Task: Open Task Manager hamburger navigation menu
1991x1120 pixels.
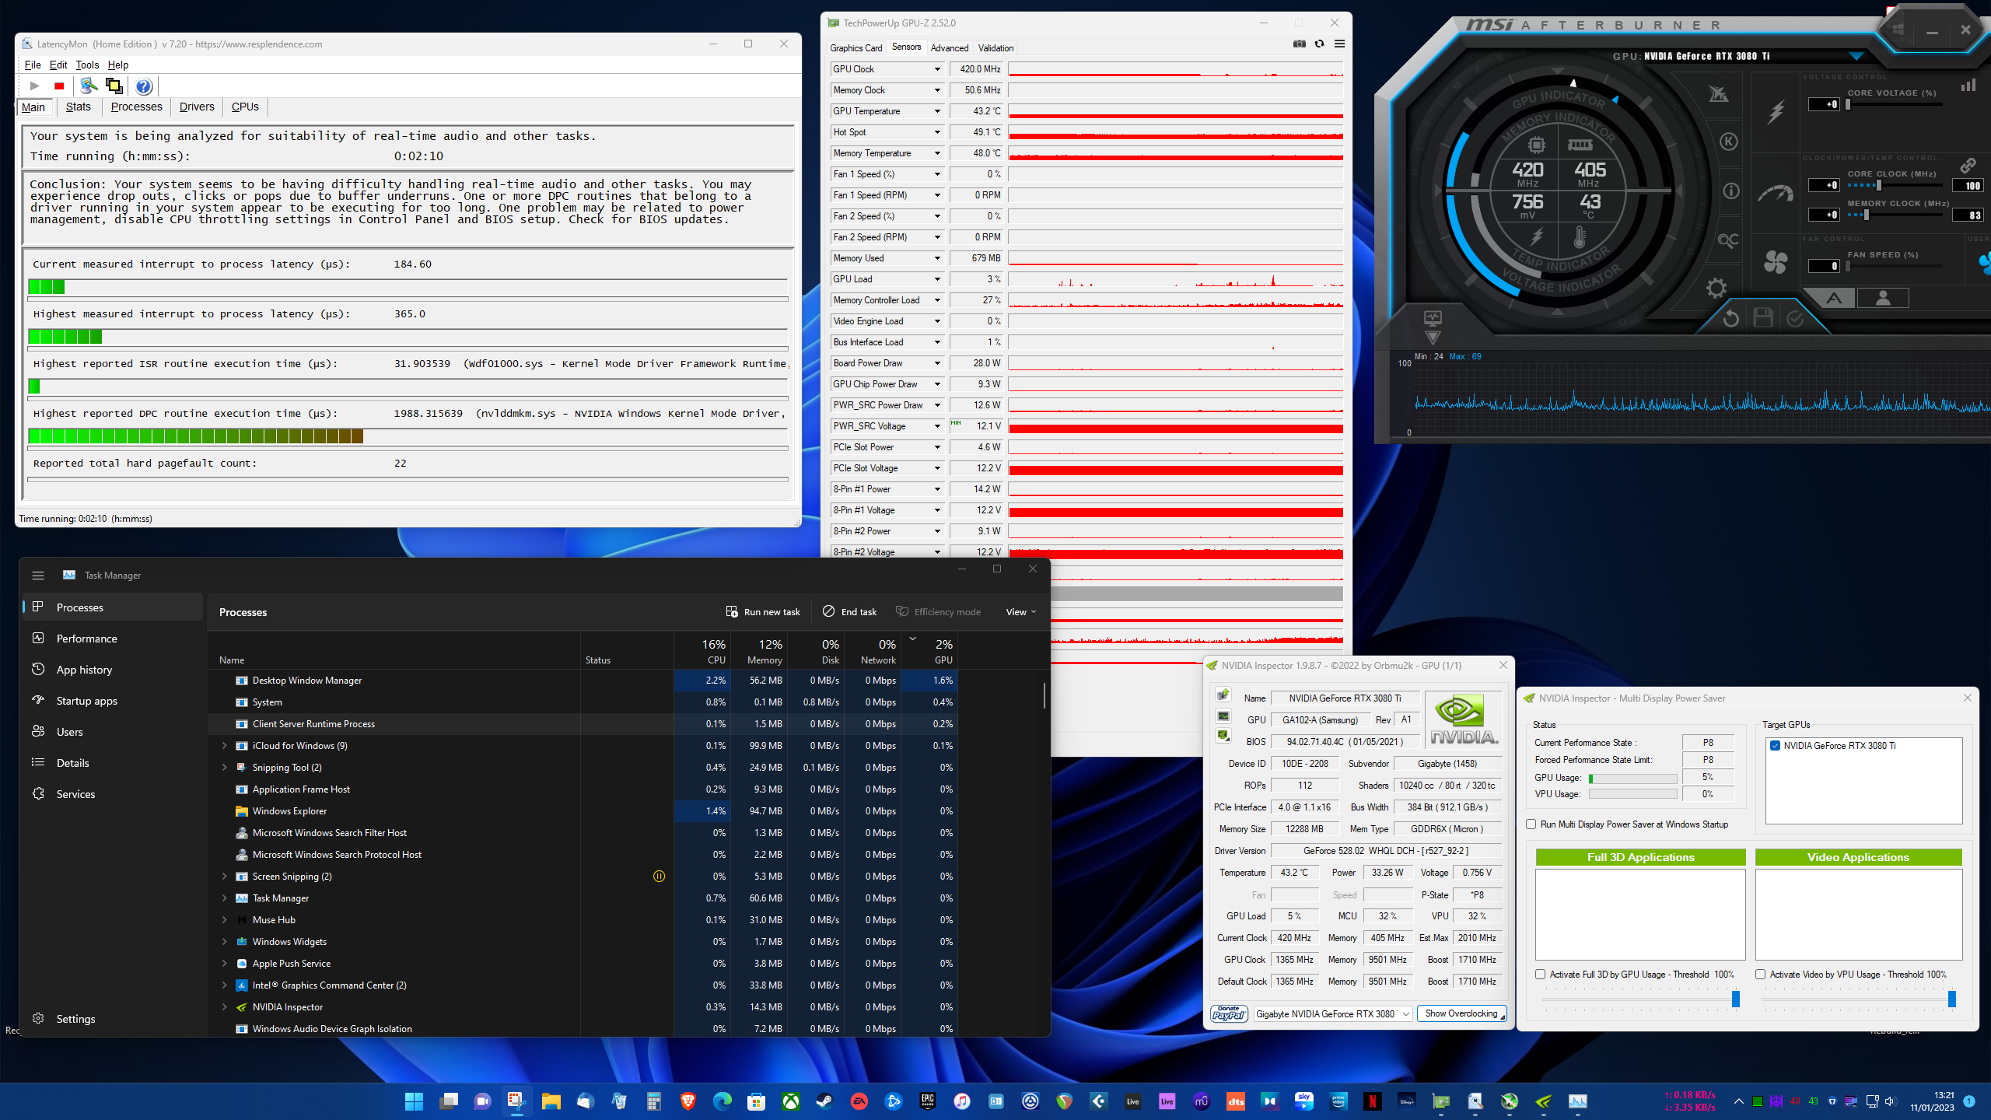Action: point(38,576)
